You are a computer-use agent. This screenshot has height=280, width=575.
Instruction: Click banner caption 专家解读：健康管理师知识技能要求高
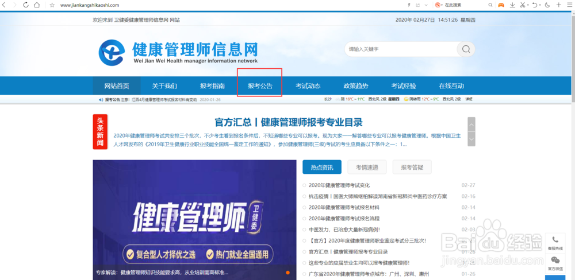(x=162, y=273)
